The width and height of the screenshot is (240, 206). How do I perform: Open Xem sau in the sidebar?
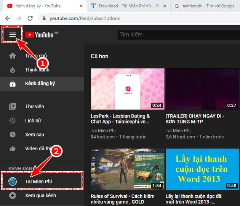42,134
